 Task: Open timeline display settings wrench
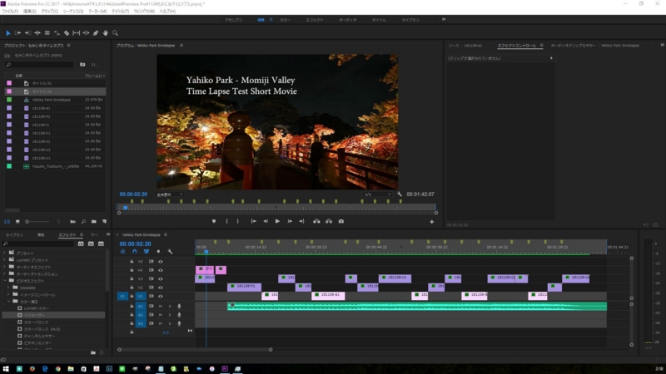170,252
